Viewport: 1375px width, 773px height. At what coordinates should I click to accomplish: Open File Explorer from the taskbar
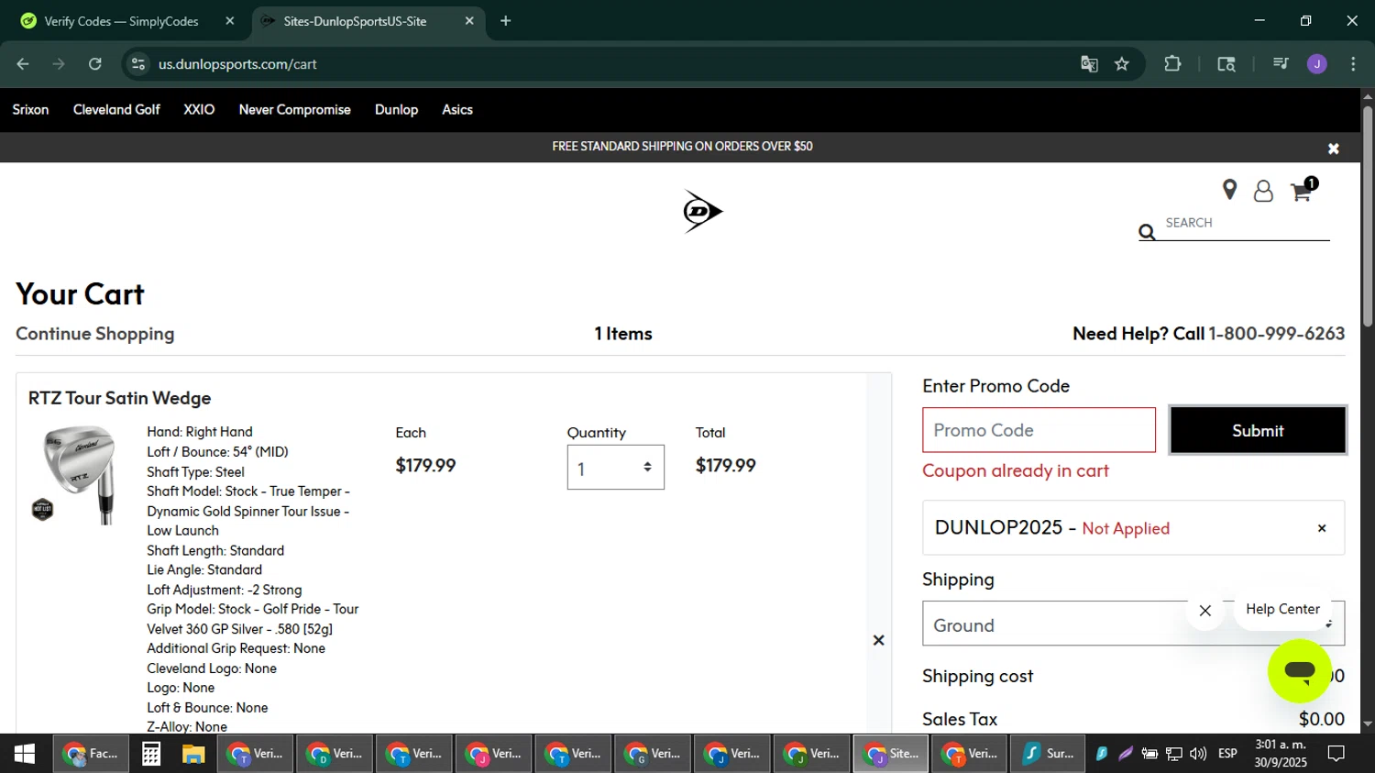pyautogui.click(x=192, y=754)
